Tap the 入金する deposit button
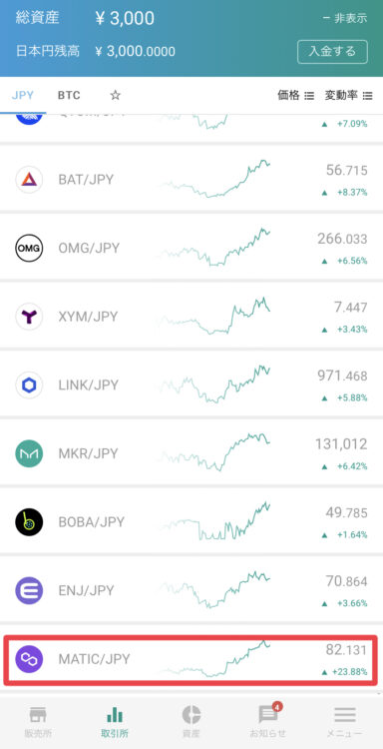The width and height of the screenshot is (383, 749). coord(332,52)
